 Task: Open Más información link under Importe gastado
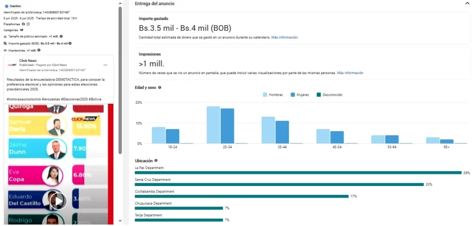[x=284, y=37]
